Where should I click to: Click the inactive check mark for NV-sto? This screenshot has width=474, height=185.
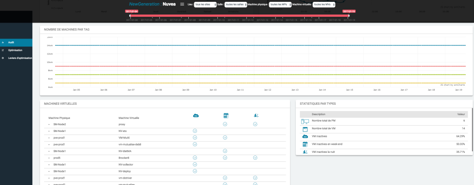point(195,131)
